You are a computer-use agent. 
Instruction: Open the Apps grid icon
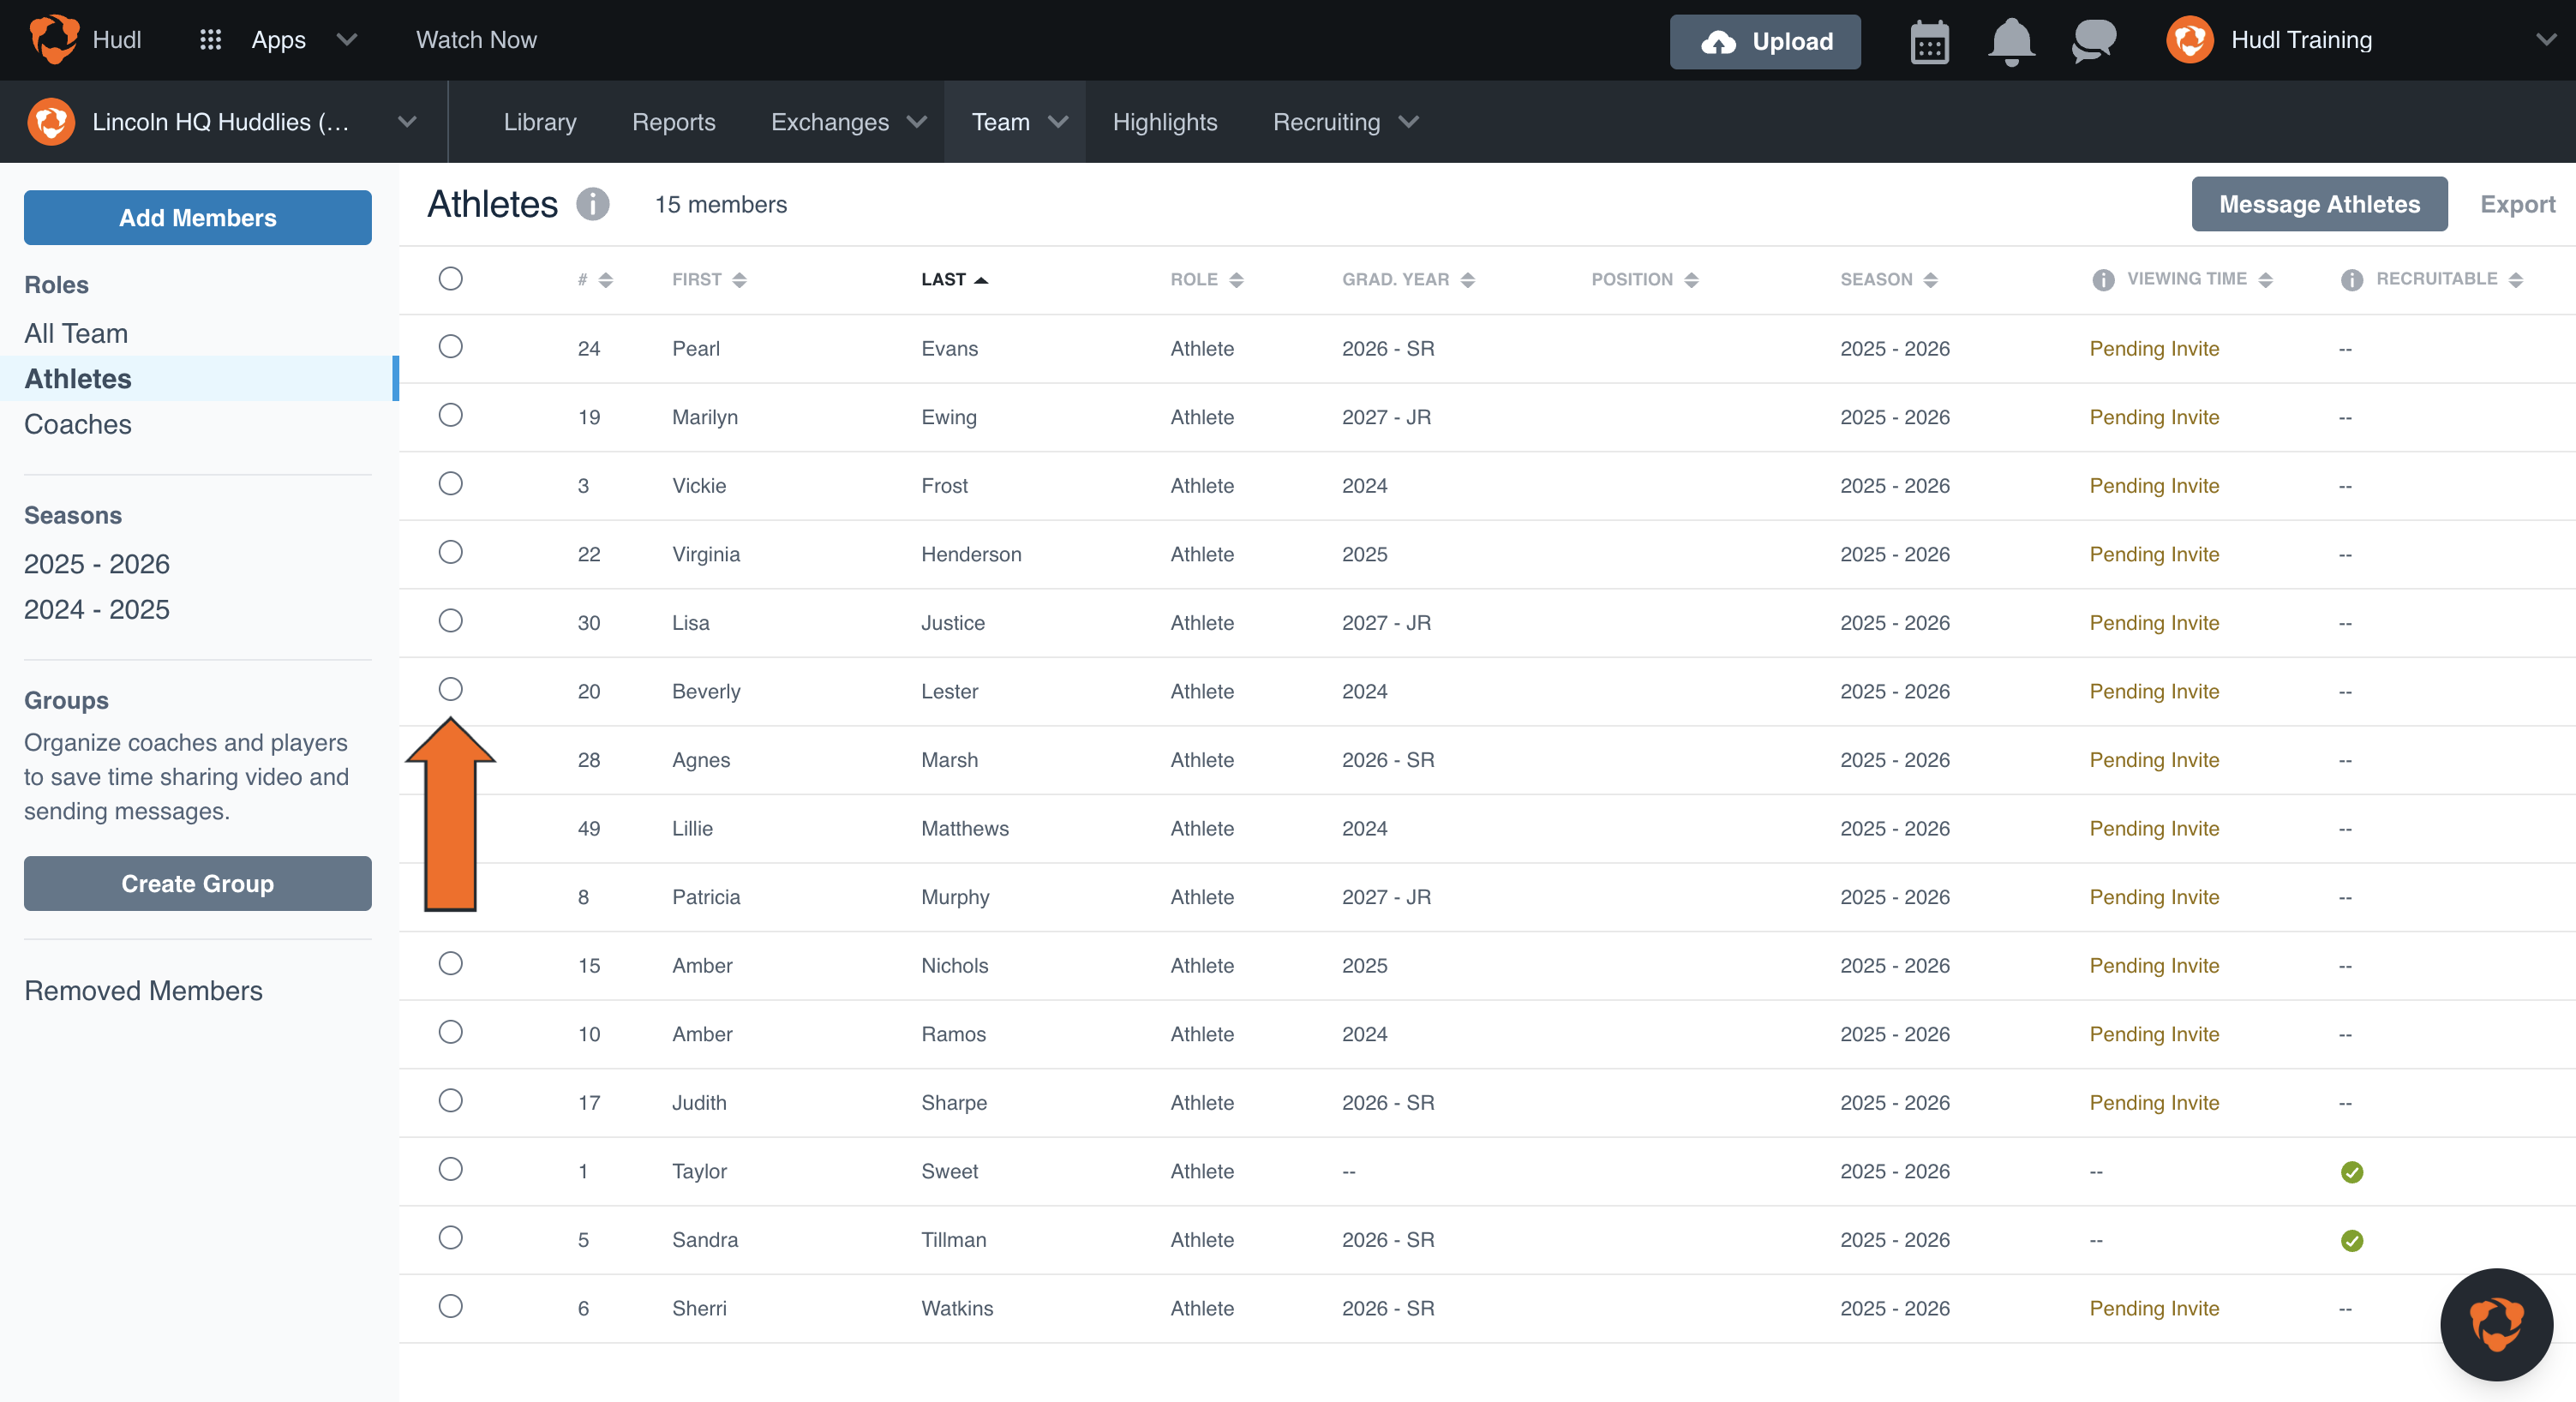[210, 40]
